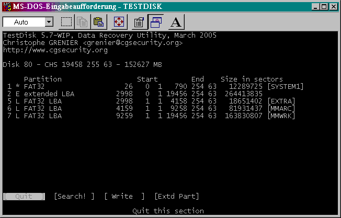Select the EXTRA FAT32 LBA partition row
Image resolution: width=341 pixels, height=218 pixels.
(x=151, y=101)
